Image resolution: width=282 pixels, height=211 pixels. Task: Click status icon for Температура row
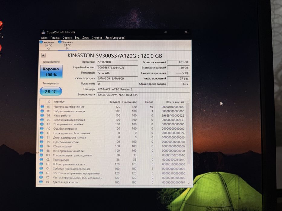(x=41, y=159)
